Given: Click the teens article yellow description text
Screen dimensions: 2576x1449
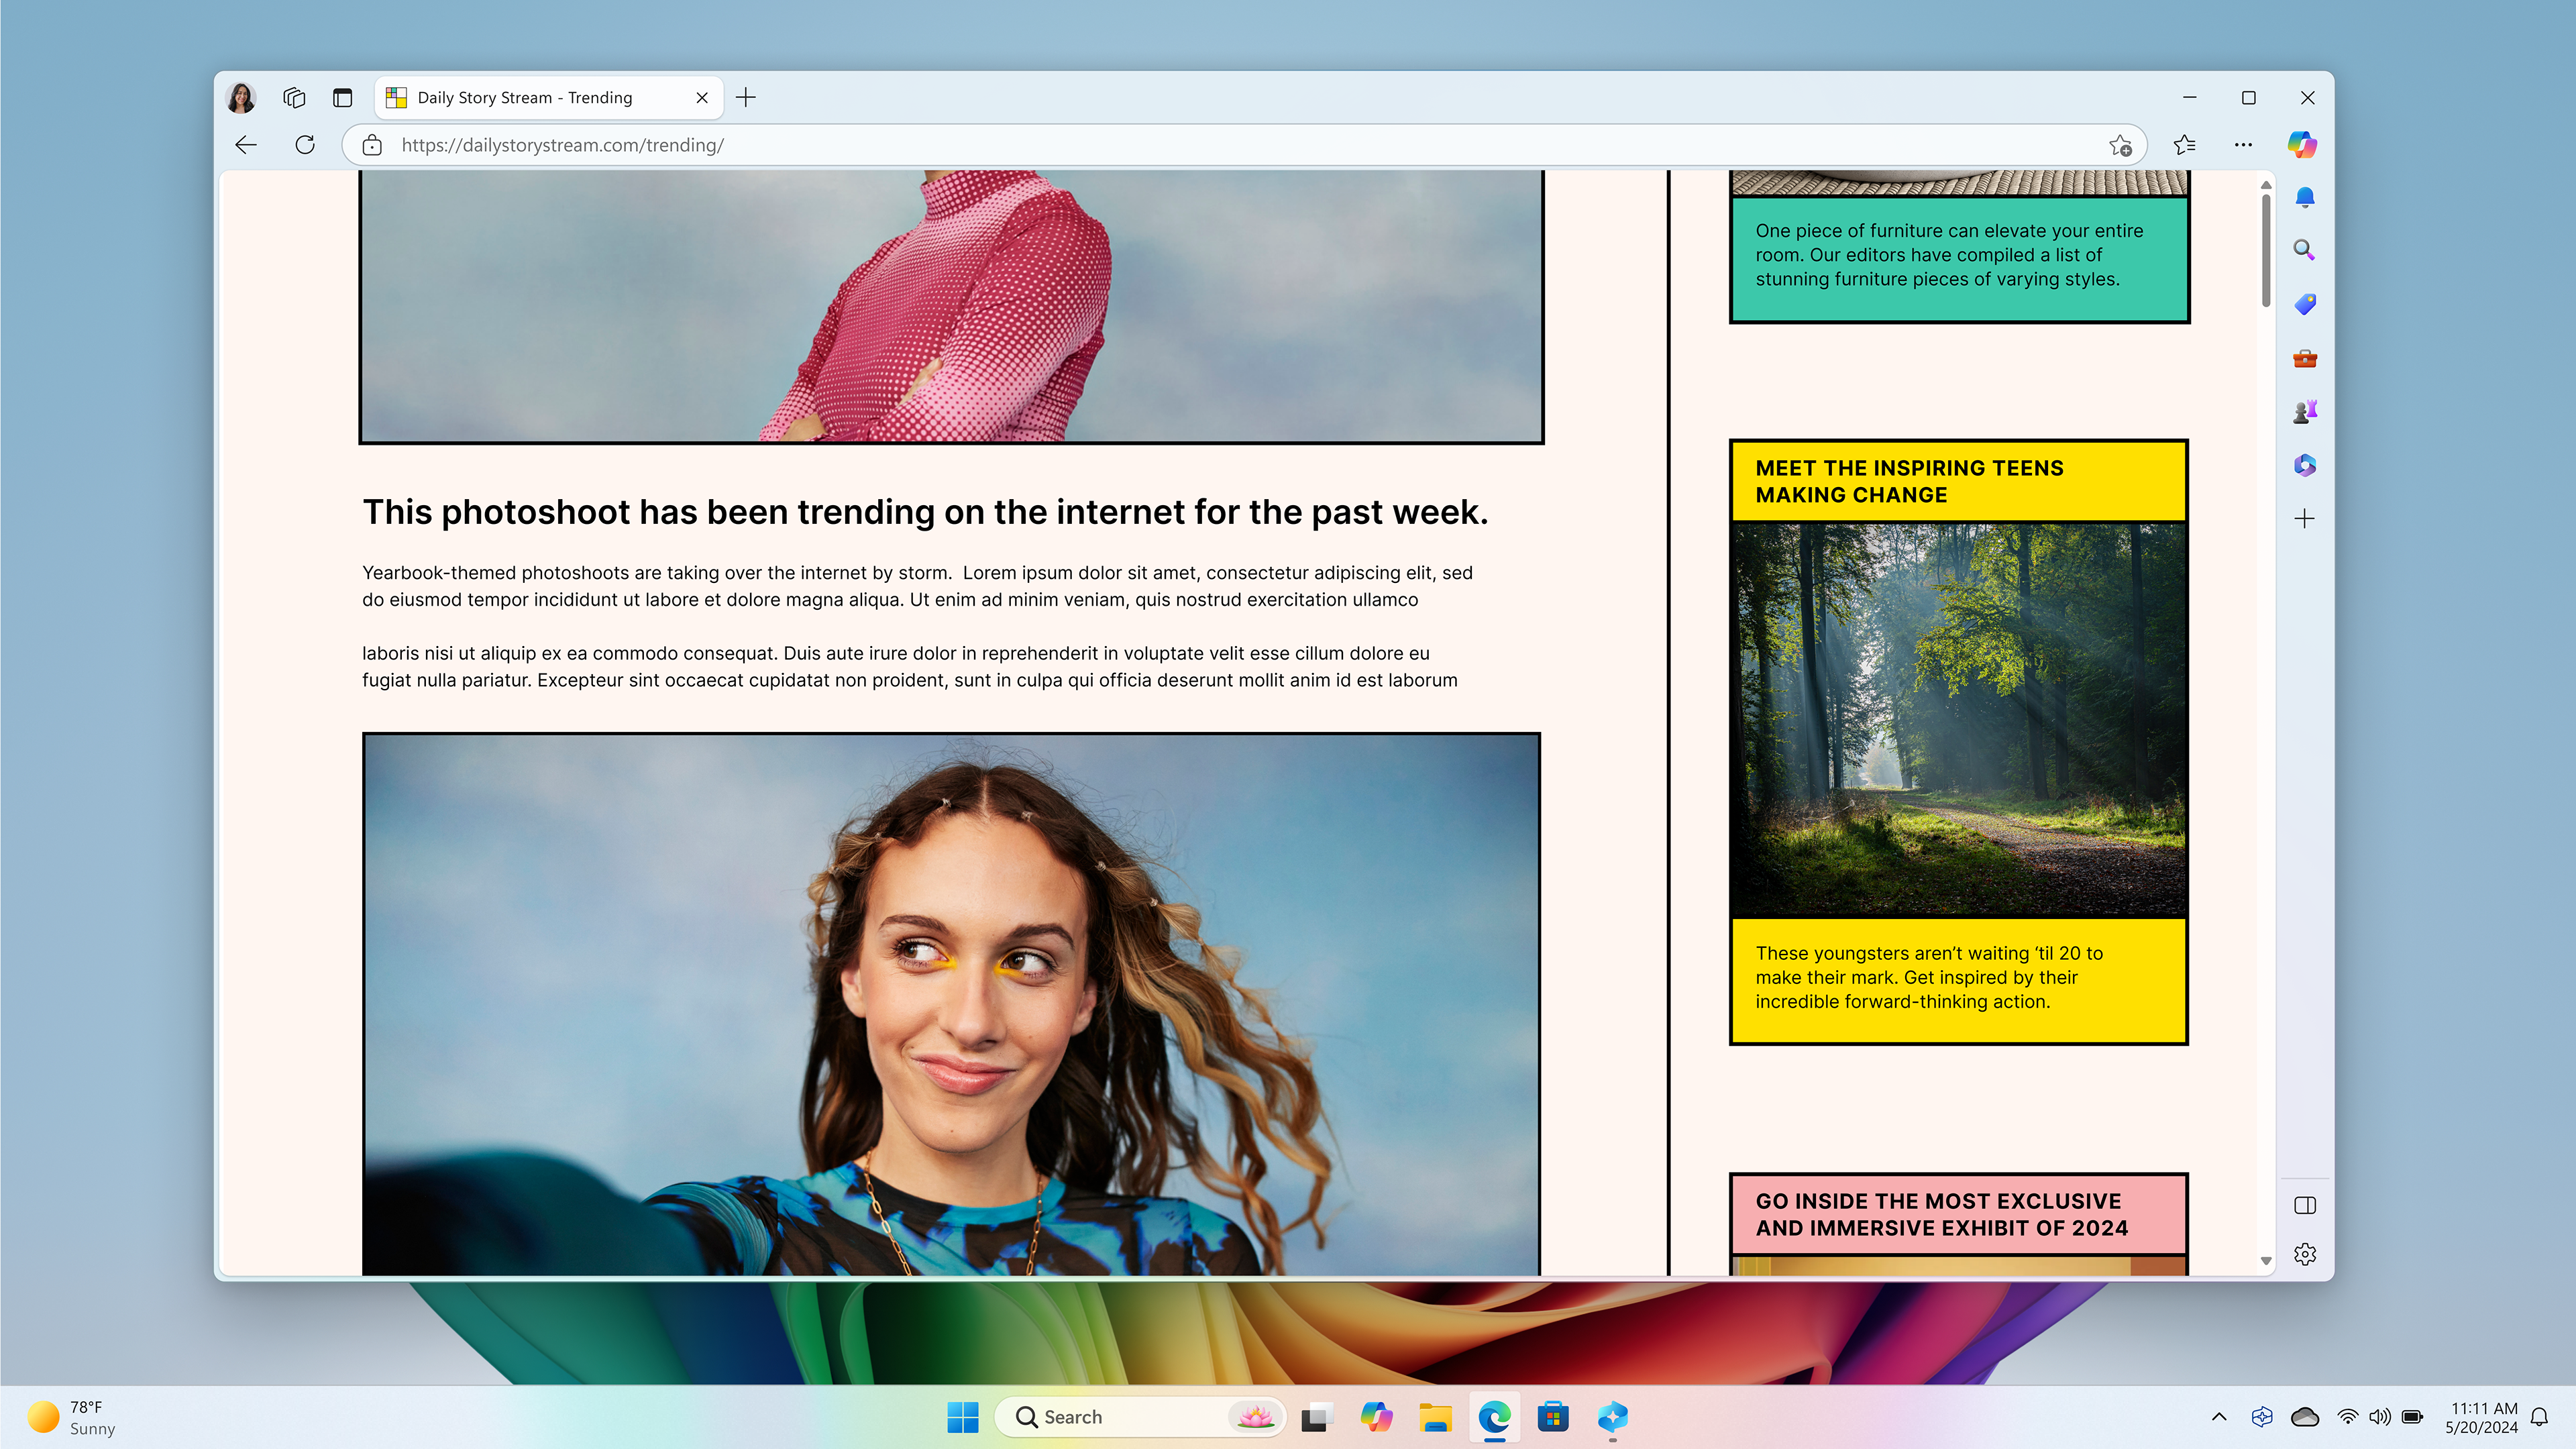Looking at the screenshot, I should click(x=1929, y=977).
